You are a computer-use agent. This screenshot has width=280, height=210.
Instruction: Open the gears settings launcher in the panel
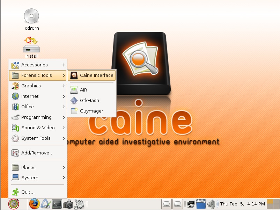(x=79, y=204)
